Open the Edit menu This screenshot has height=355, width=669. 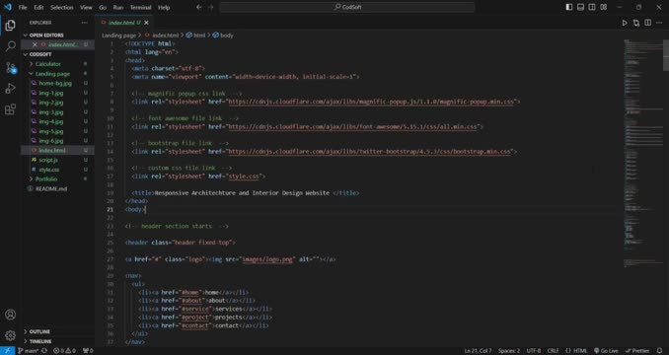[38, 7]
